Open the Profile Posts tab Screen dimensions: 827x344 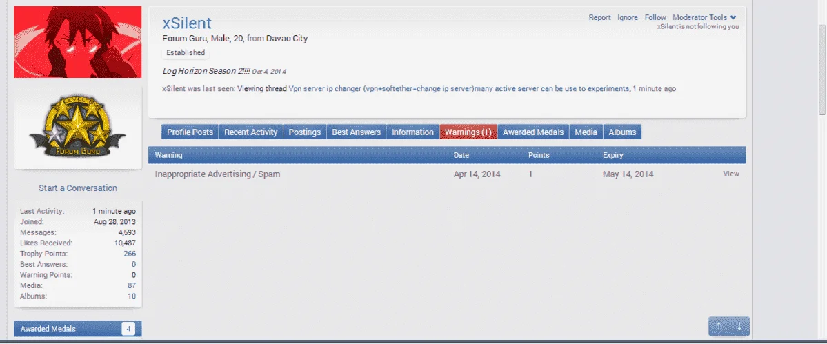pyautogui.click(x=190, y=132)
